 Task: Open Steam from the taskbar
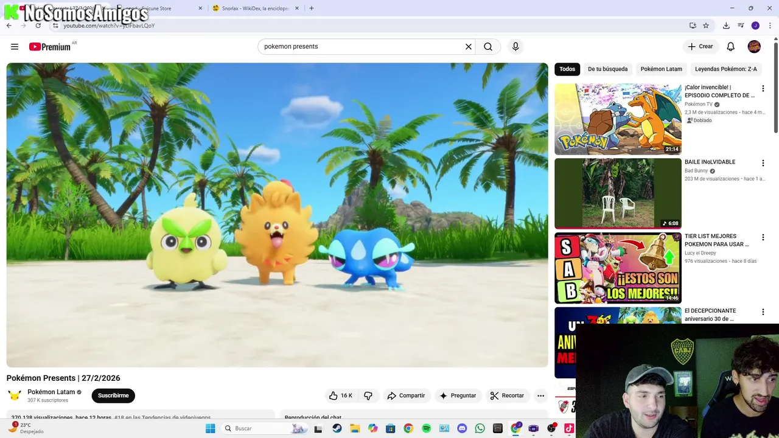click(x=337, y=428)
